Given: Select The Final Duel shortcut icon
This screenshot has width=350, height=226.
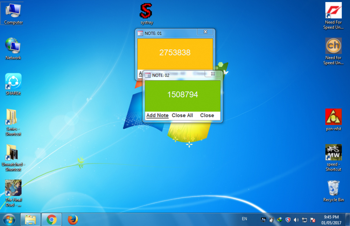Looking at the screenshot, I should (13, 193).
